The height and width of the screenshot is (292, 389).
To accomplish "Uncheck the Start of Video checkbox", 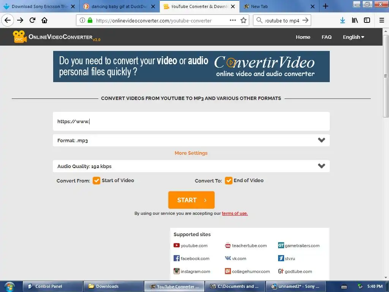I will (x=96, y=181).
